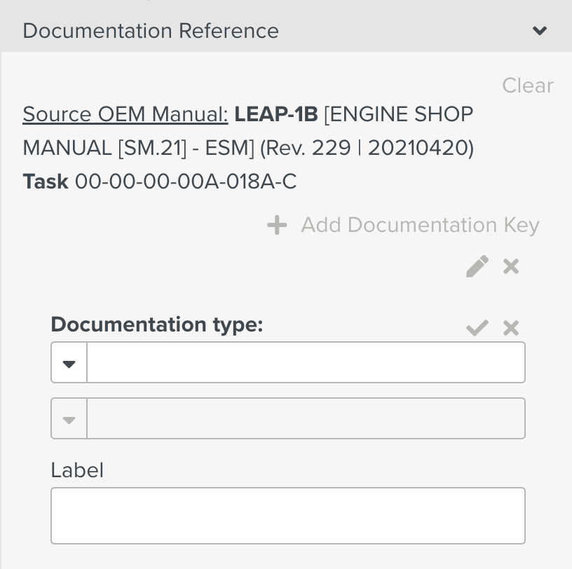Open the Documentation type dropdown arrow

tap(69, 362)
